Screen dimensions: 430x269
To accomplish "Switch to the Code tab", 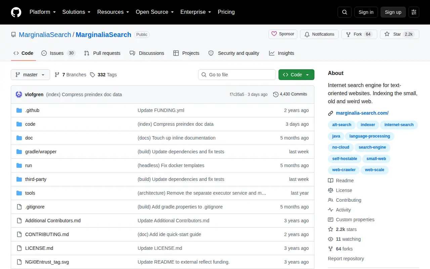I will (24, 53).
